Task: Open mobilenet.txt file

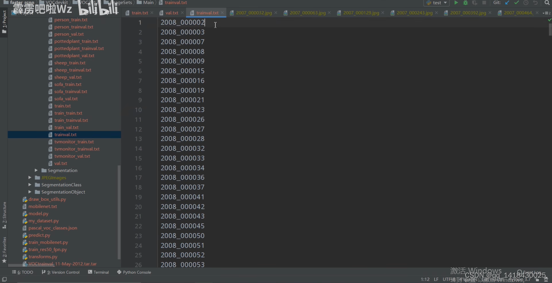Action: [43, 206]
